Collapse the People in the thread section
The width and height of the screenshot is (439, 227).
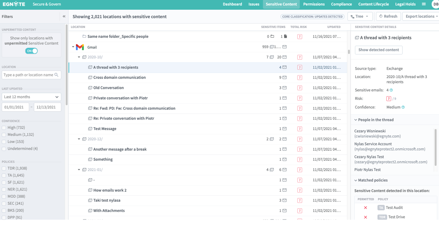(356, 120)
